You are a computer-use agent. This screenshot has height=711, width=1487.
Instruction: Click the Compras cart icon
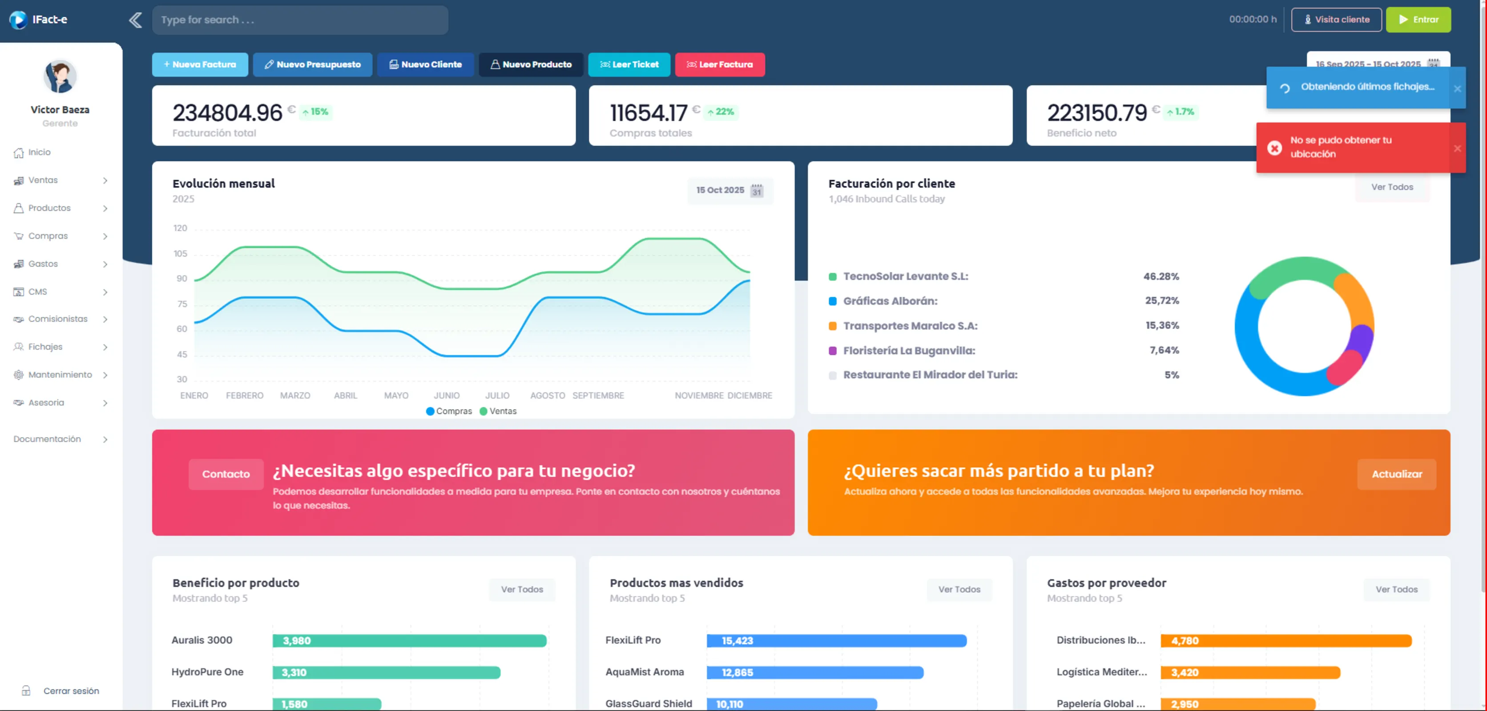point(19,236)
